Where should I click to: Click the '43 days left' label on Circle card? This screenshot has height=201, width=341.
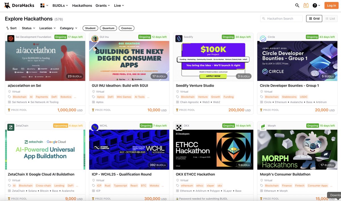327,37
